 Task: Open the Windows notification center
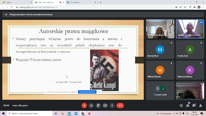[202, 113]
